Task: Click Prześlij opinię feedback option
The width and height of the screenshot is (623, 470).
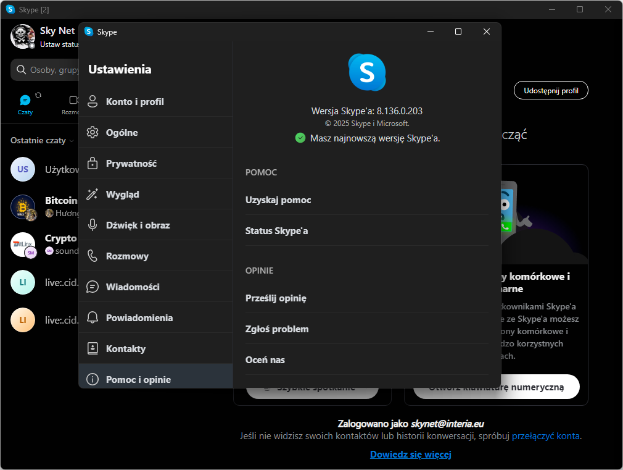Action: click(367, 298)
